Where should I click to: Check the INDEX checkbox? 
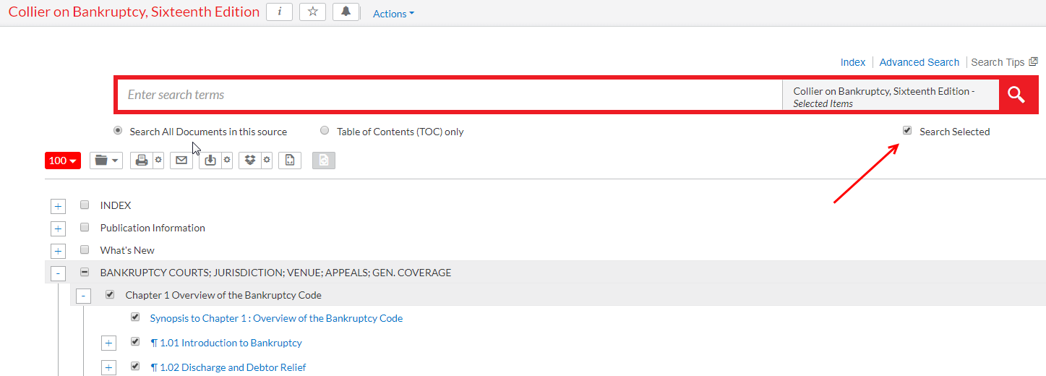85,205
